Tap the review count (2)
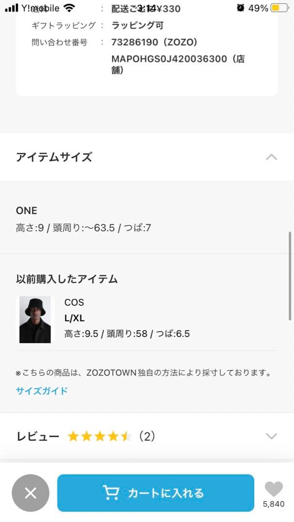This screenshot has width=294, height=522. [147, 436]
